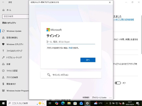The width and height of the screenshot is (142, 106).
Task: Switch the あ IME input mode
Action: pos(123,103)
